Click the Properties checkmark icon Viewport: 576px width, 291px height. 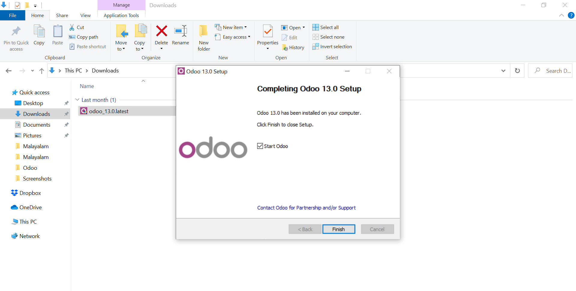coord(268,31)
